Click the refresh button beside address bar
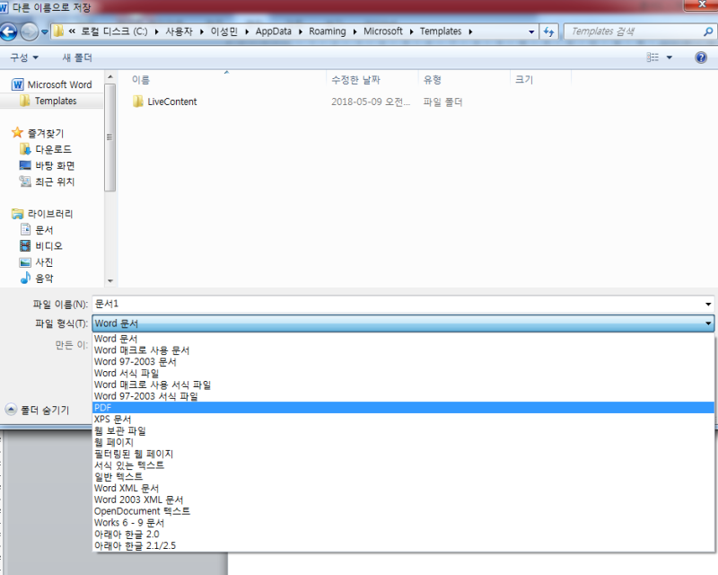This screenshot has height=575, width=718. 548,31
